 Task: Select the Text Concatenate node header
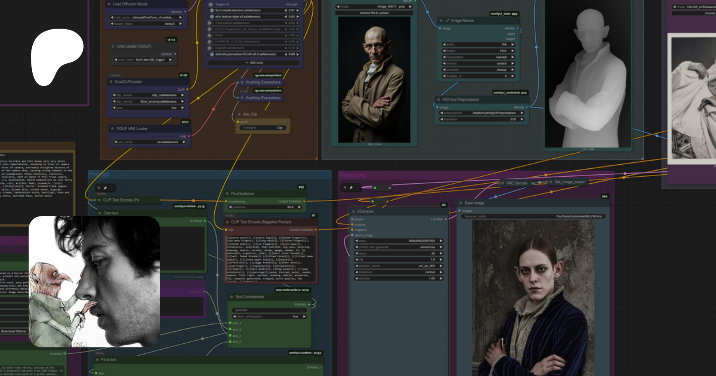[x=249, y=297]
